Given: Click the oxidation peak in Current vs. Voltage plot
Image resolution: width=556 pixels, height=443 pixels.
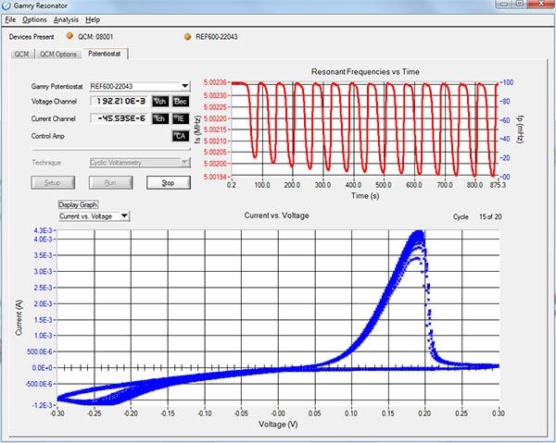Looking at the screenshot, I should [419, 235].
